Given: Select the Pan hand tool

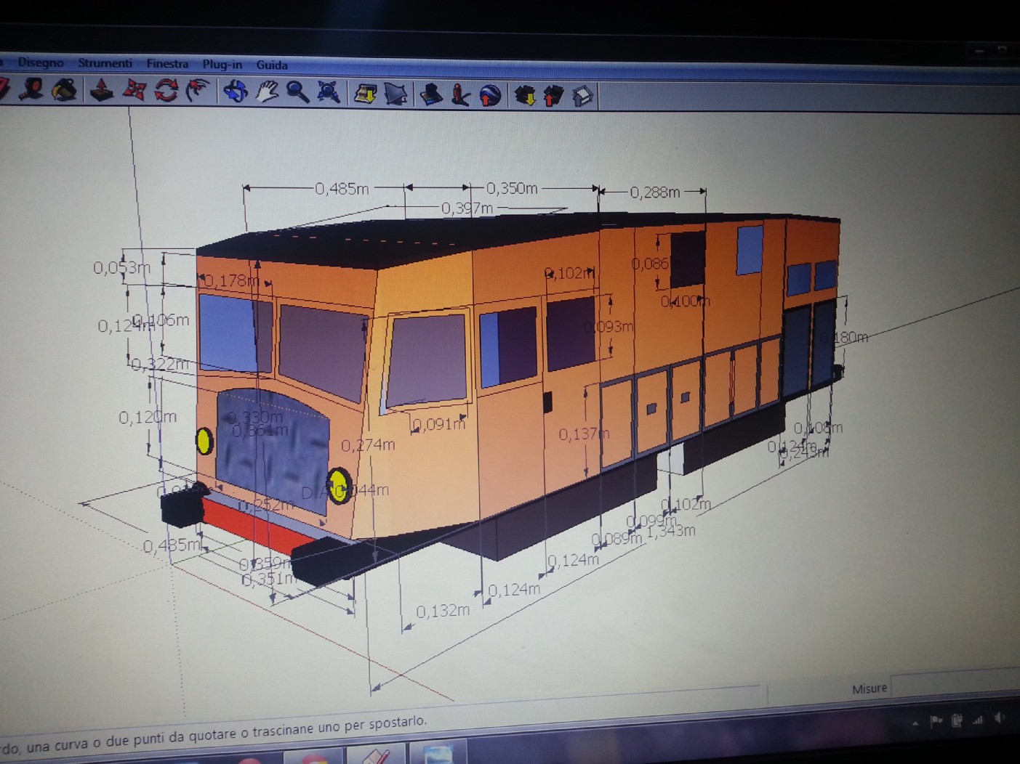Looking at the screenshot, I should [x=267, y=92].
